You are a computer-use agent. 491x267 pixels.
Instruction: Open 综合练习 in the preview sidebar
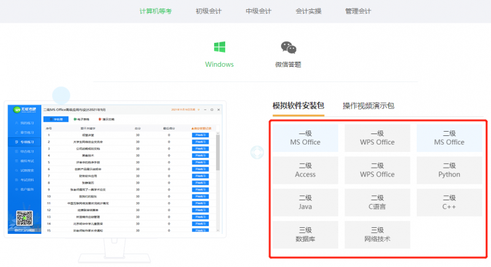point(25,151)
